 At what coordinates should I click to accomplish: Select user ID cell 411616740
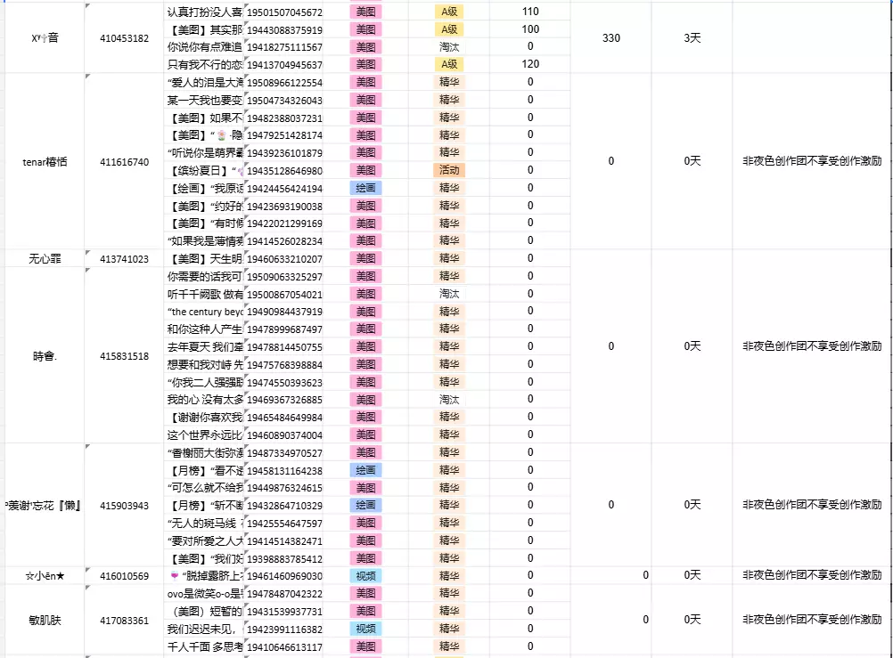[x=124, y=162]
